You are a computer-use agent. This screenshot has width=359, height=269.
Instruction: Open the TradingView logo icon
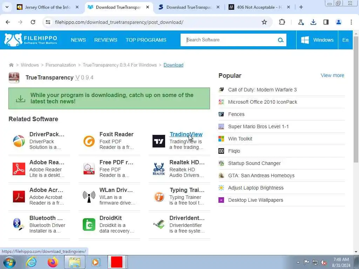pyautogui.click(x=159, y=141)
